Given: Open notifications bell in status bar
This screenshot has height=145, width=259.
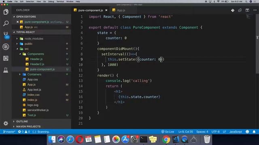Looking at the screenshot, I should (x=254, y=132).
